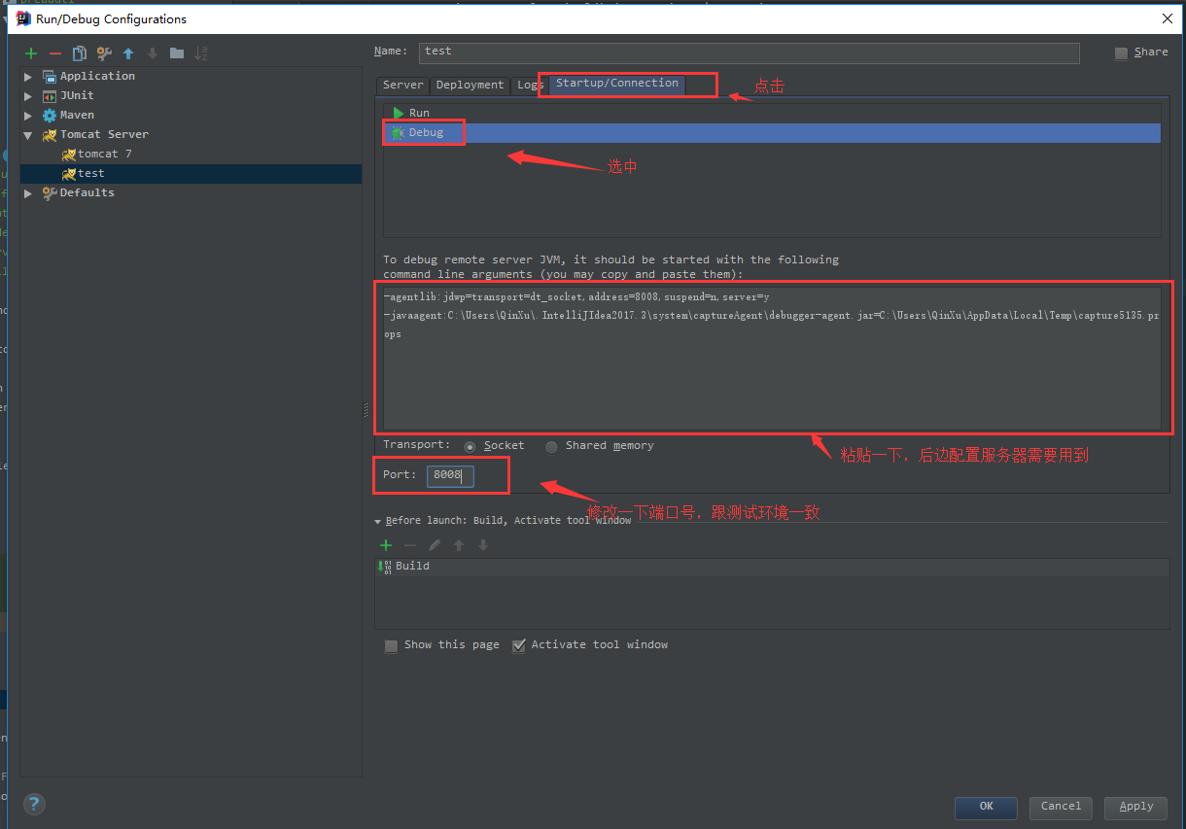This screenshot has width=1186, height=829.
Task: Click the Application tree node
Action: [97, 76]
